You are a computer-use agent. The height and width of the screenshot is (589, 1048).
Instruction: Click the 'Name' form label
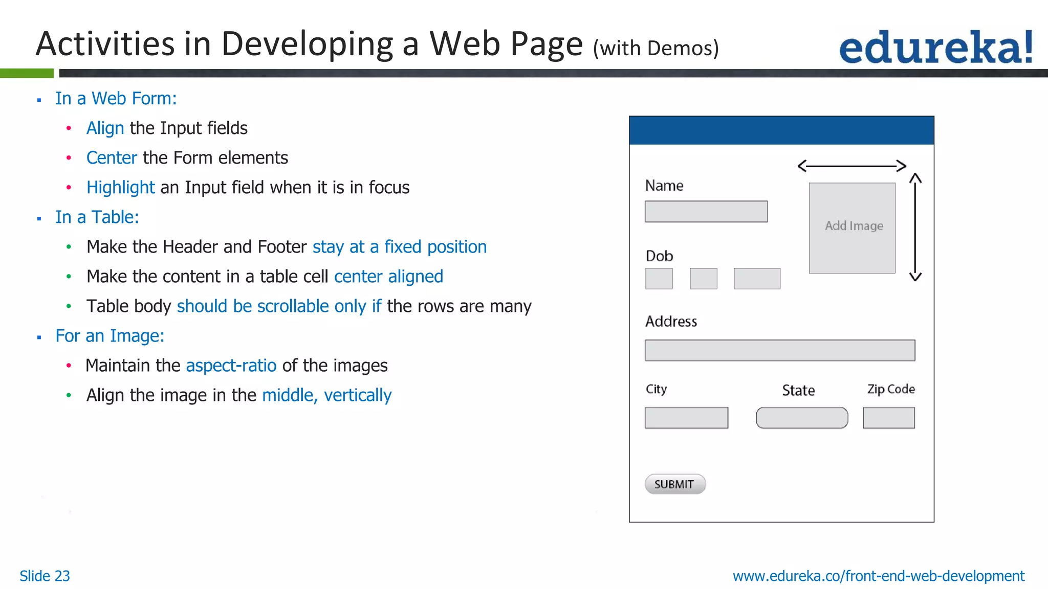coord(664,186)
